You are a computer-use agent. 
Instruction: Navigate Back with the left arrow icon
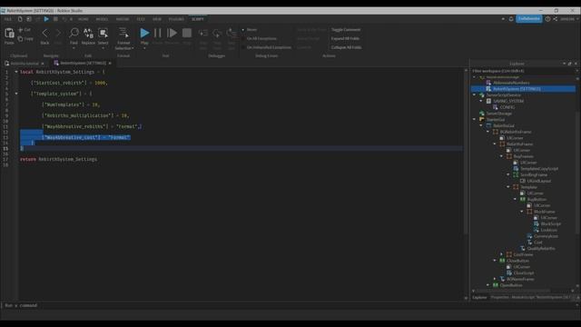pyautogui.click(x=44, y=33)
